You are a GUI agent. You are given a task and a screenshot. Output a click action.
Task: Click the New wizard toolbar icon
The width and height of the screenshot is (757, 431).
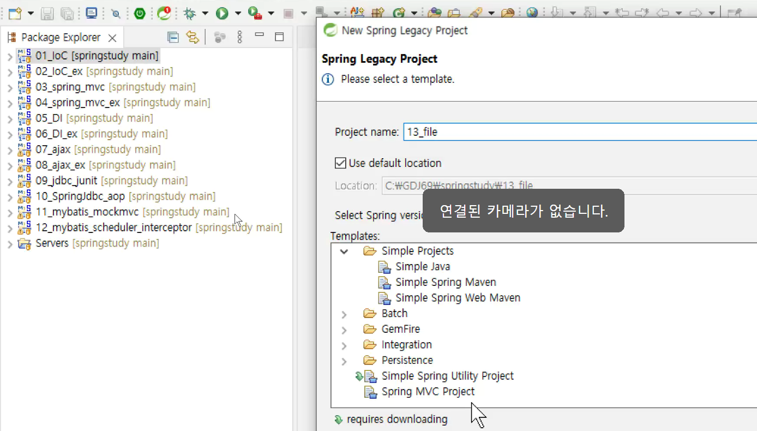[15, 13]
